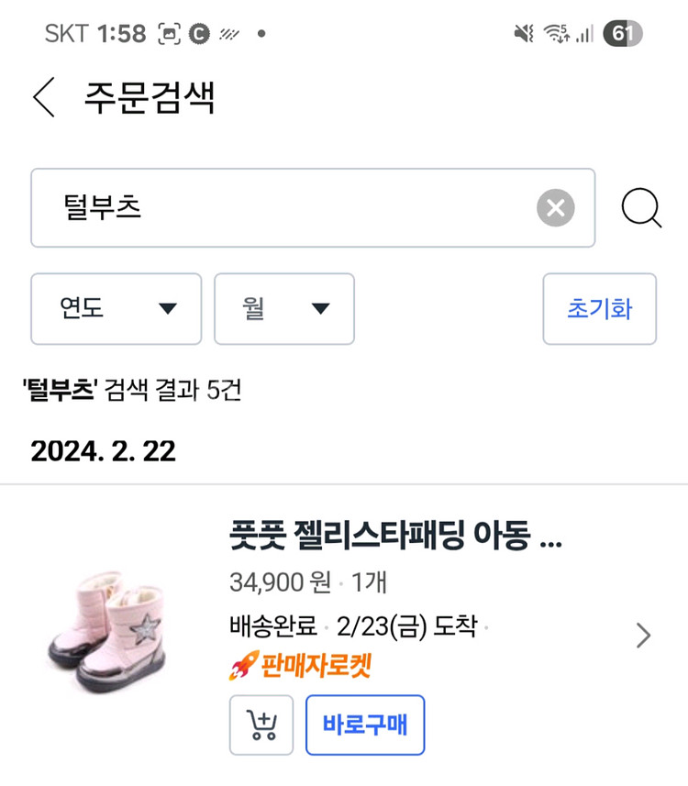Tap the 2024. 2. 22 order date header
The height and width of the screenshot is (786, 688).
click(103, 451)
